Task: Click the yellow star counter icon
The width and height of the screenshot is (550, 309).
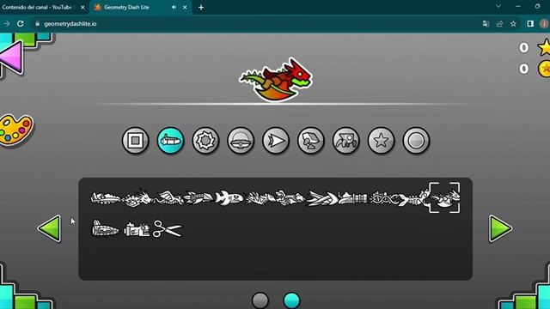Action: tap(544, 47)
